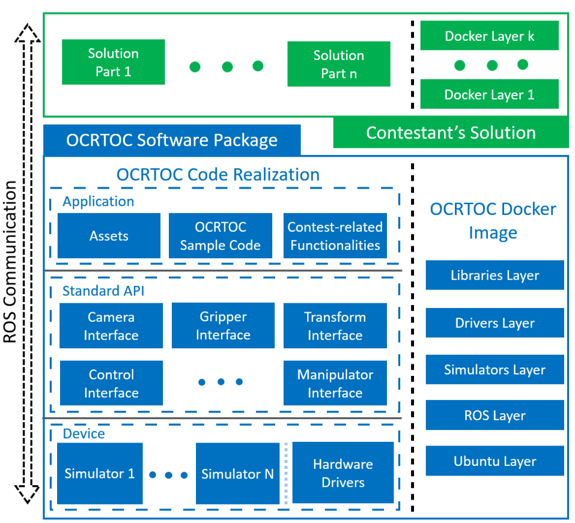Select the Manipulator Interface block
Viewport: 575px width, 523px height.
(x=335, y=383)
